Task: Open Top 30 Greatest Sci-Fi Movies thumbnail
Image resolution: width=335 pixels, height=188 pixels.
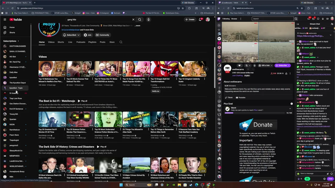Action: 52,119
